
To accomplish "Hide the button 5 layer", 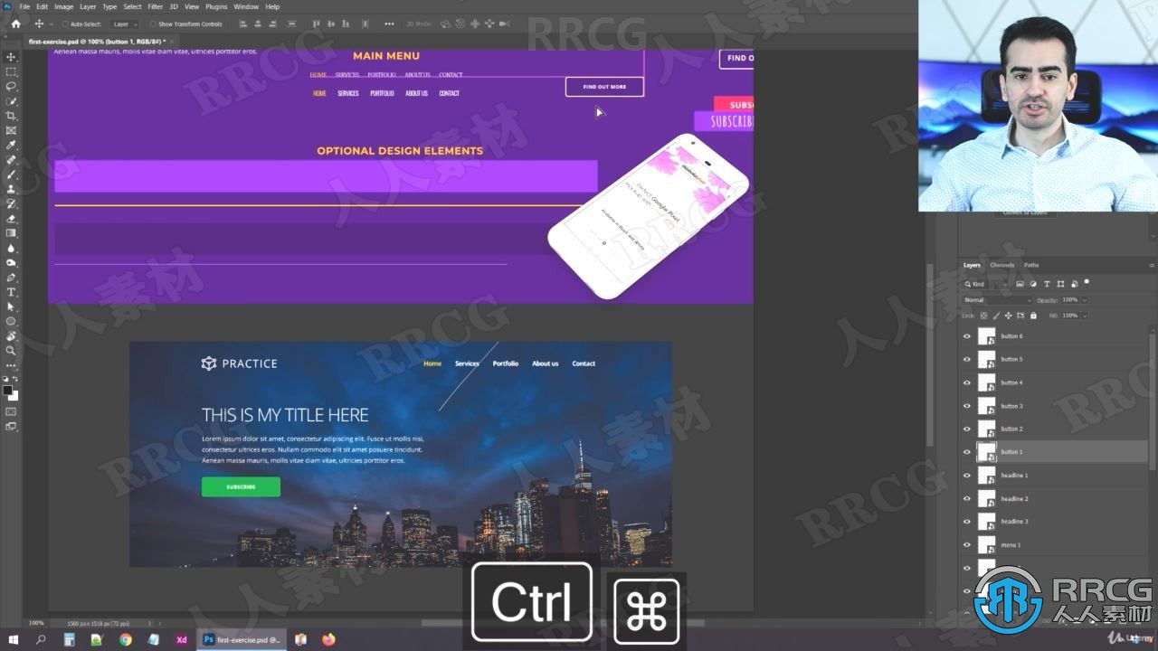I will point(966,359).
